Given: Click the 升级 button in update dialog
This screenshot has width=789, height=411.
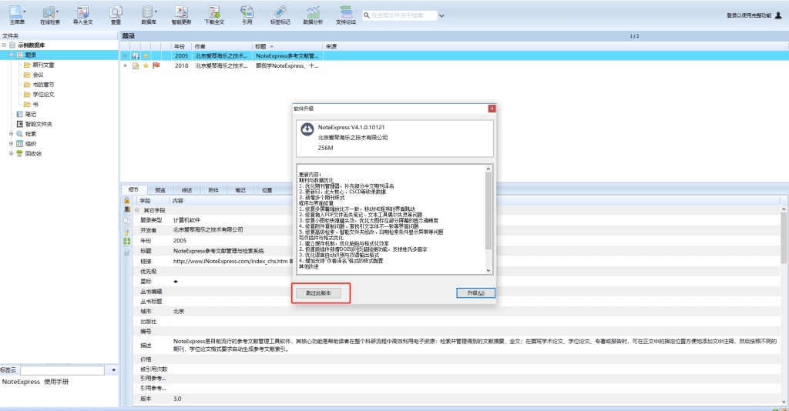Looking at the screenshot, I should coord(475,293).
